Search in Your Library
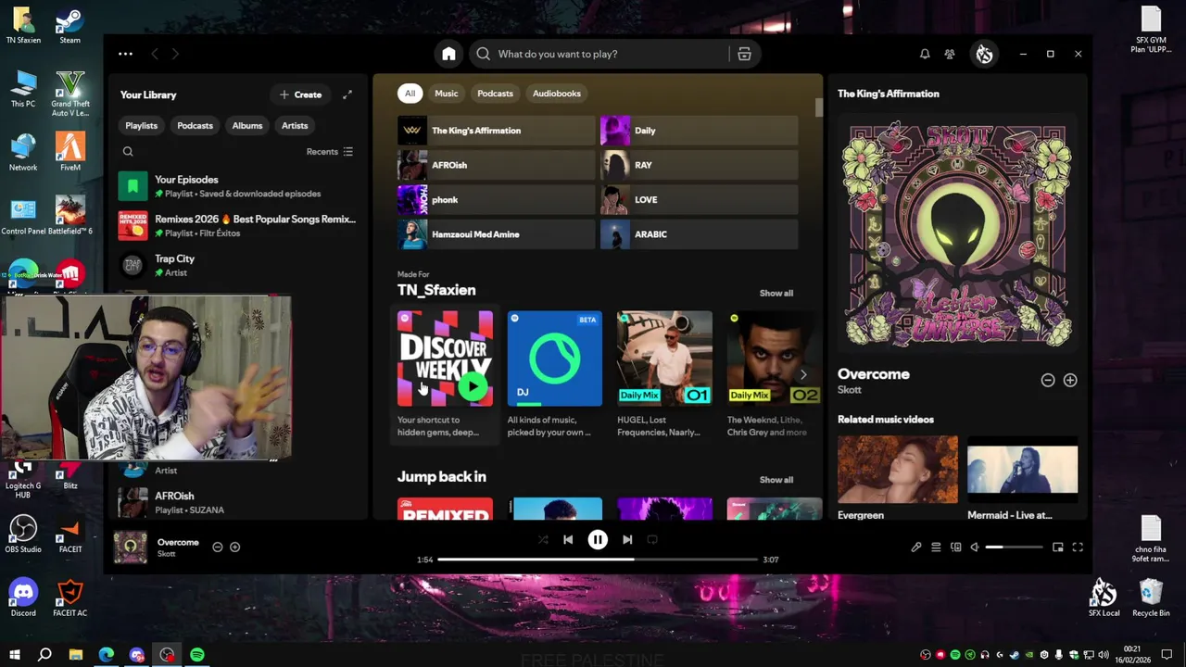The height and width of the screenshot is (667, 1186). pyautogui.click(x=128, y=152)
